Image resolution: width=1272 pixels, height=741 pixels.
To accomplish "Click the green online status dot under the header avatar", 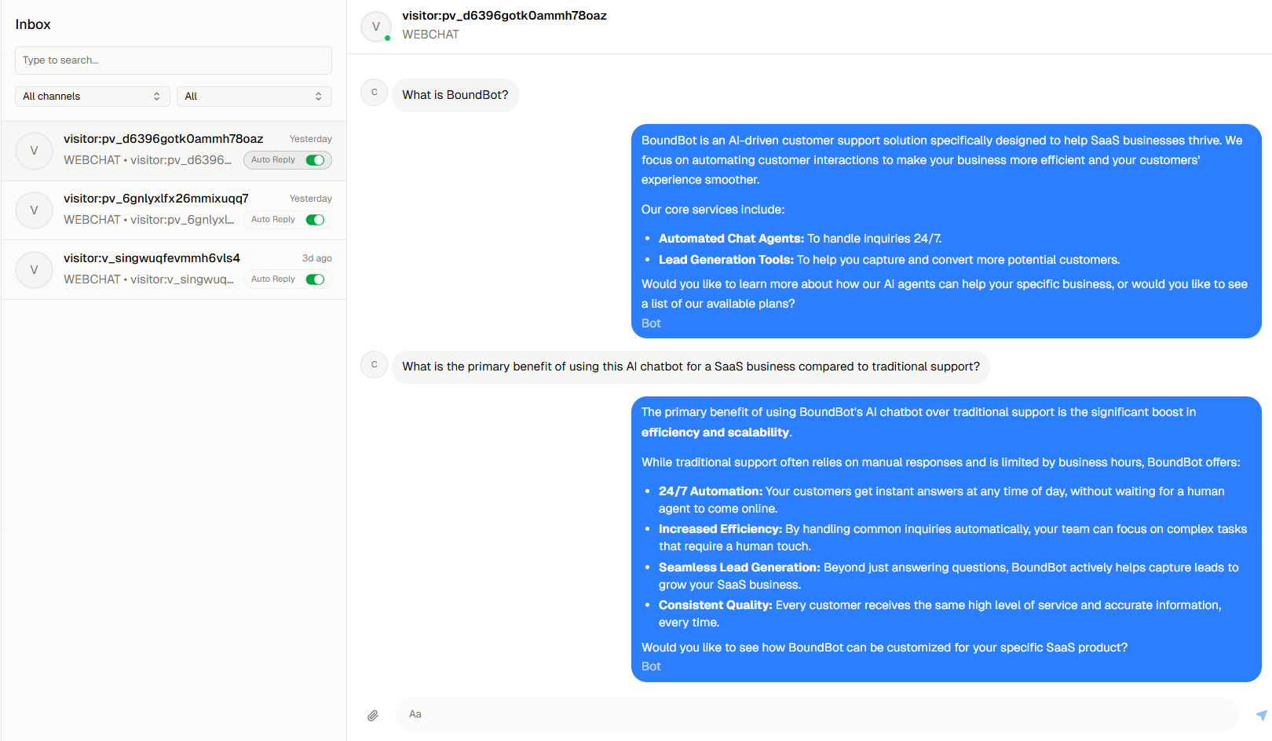I will click(x=387, y=37).
